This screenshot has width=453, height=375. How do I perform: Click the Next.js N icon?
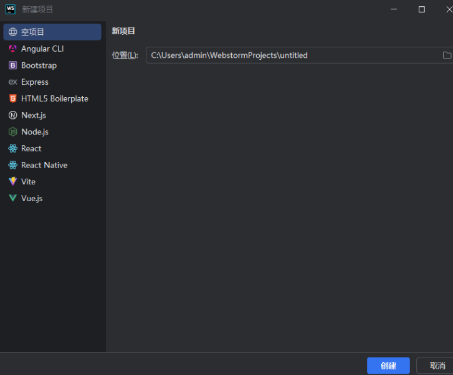pyautogui.click(x=12, y=115)
